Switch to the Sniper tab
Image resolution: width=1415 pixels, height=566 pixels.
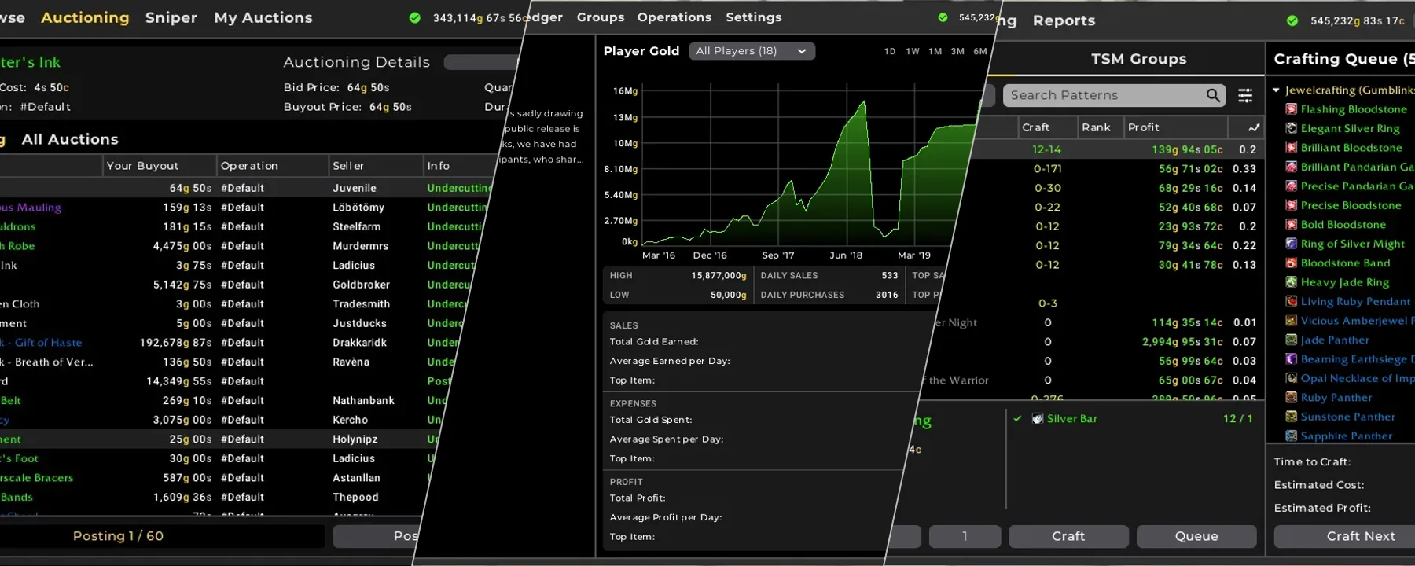171,17
